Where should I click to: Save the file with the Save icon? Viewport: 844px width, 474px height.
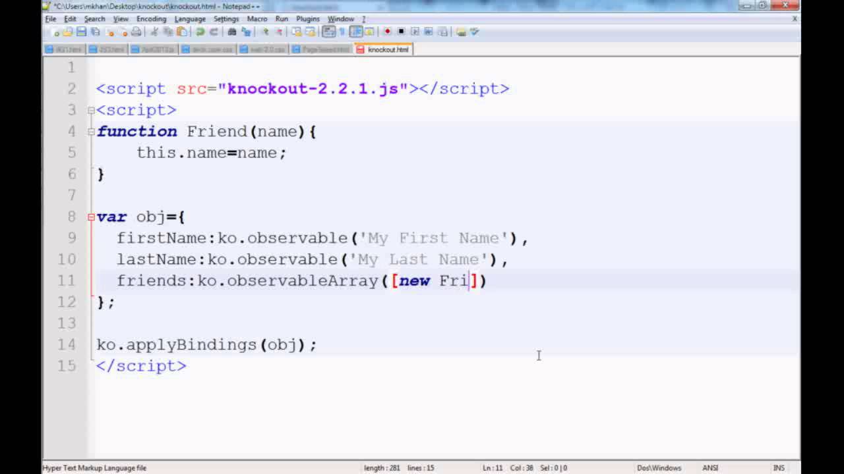[x=80, y=32]
